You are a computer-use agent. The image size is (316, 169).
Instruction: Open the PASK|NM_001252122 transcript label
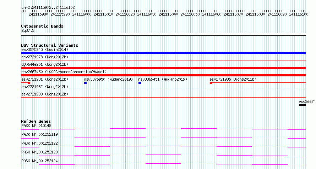pos(39,143)
